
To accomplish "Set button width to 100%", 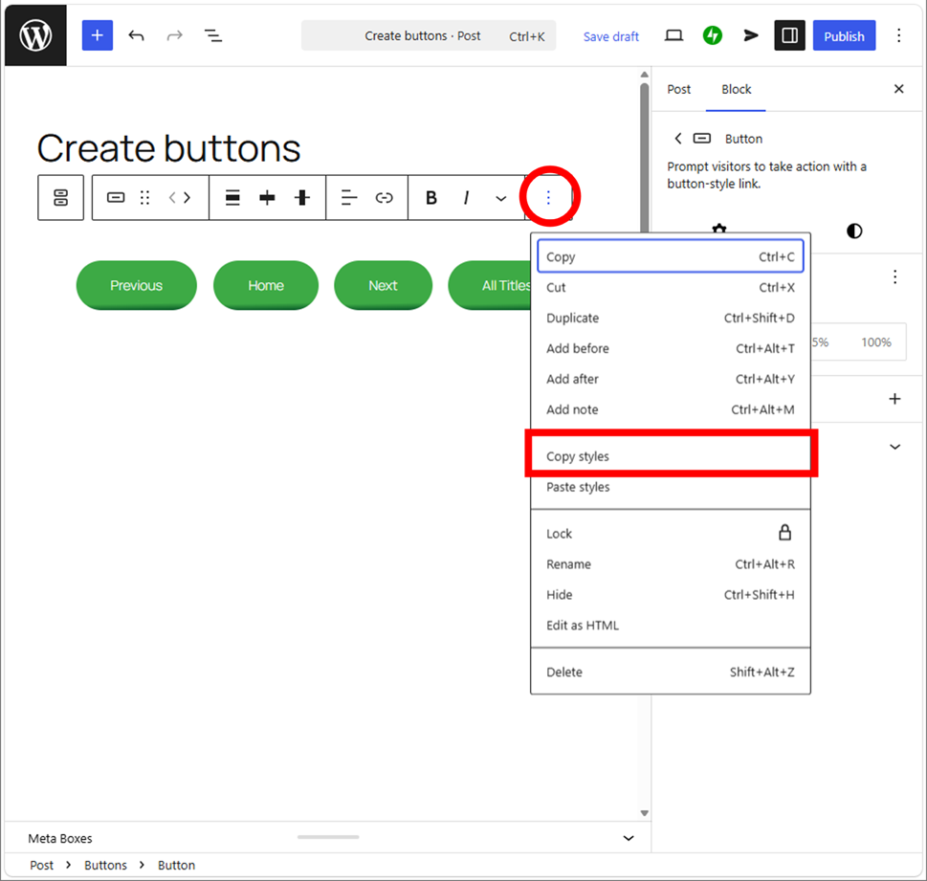I will point(875,342).
